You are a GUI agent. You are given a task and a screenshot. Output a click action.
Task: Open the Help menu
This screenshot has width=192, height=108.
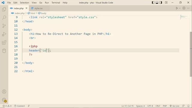tap(65, 3)
